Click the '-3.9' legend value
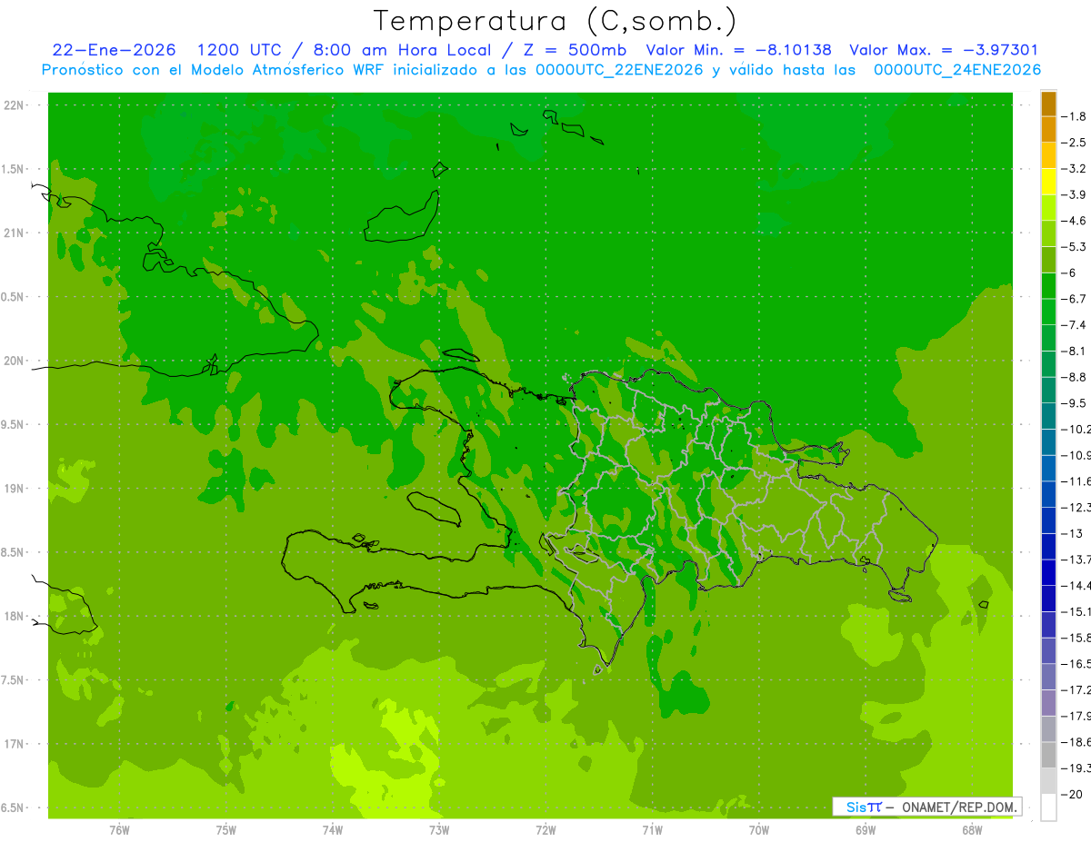 [x=1075, y=194]
